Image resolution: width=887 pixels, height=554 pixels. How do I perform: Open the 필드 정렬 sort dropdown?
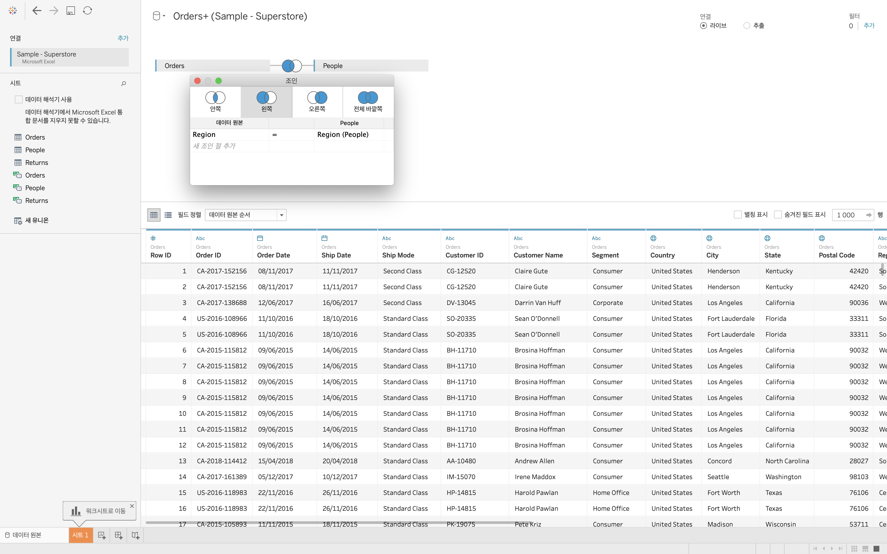[246, 215]
